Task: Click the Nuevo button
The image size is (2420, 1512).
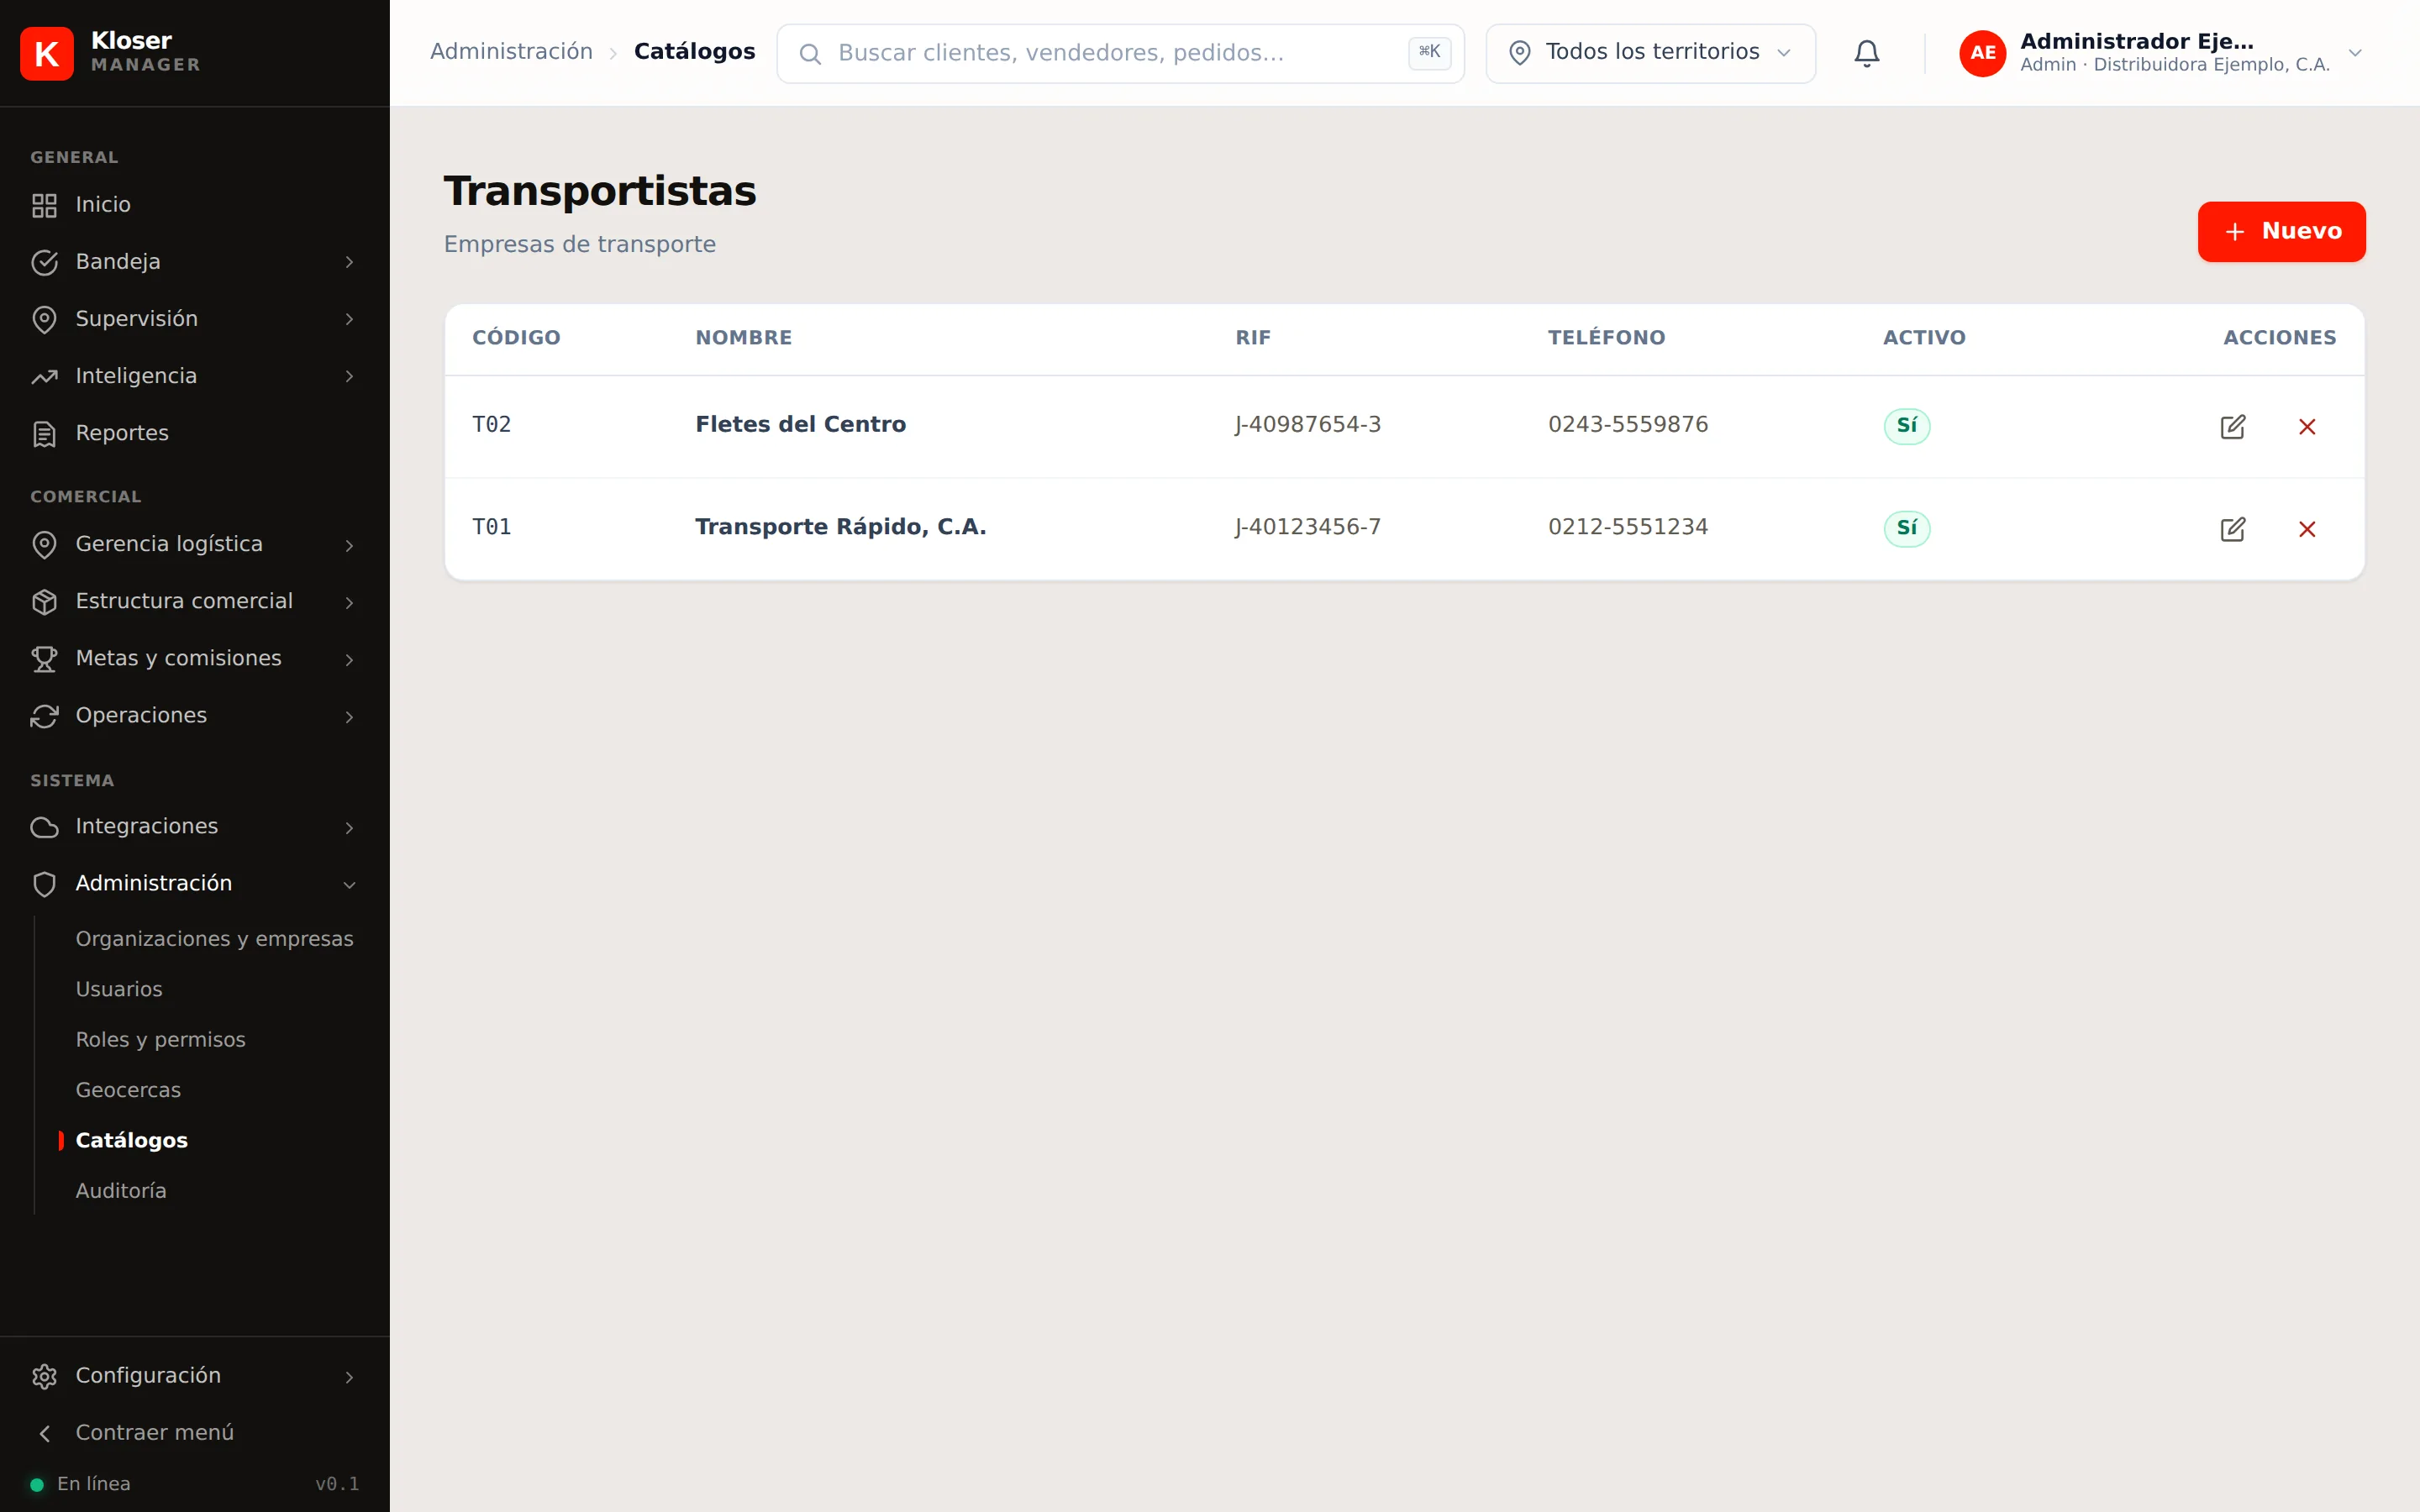Action: click(x=2281, y=231)
